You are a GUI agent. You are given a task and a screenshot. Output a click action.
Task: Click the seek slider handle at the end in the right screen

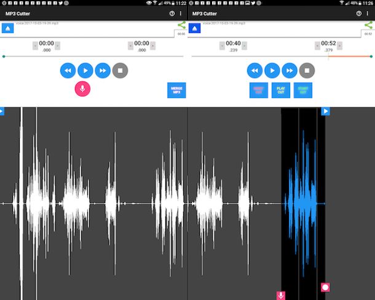click(x=371, y=56)
